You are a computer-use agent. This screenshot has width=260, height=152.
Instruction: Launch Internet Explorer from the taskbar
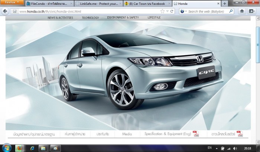(x=32, y=148)
